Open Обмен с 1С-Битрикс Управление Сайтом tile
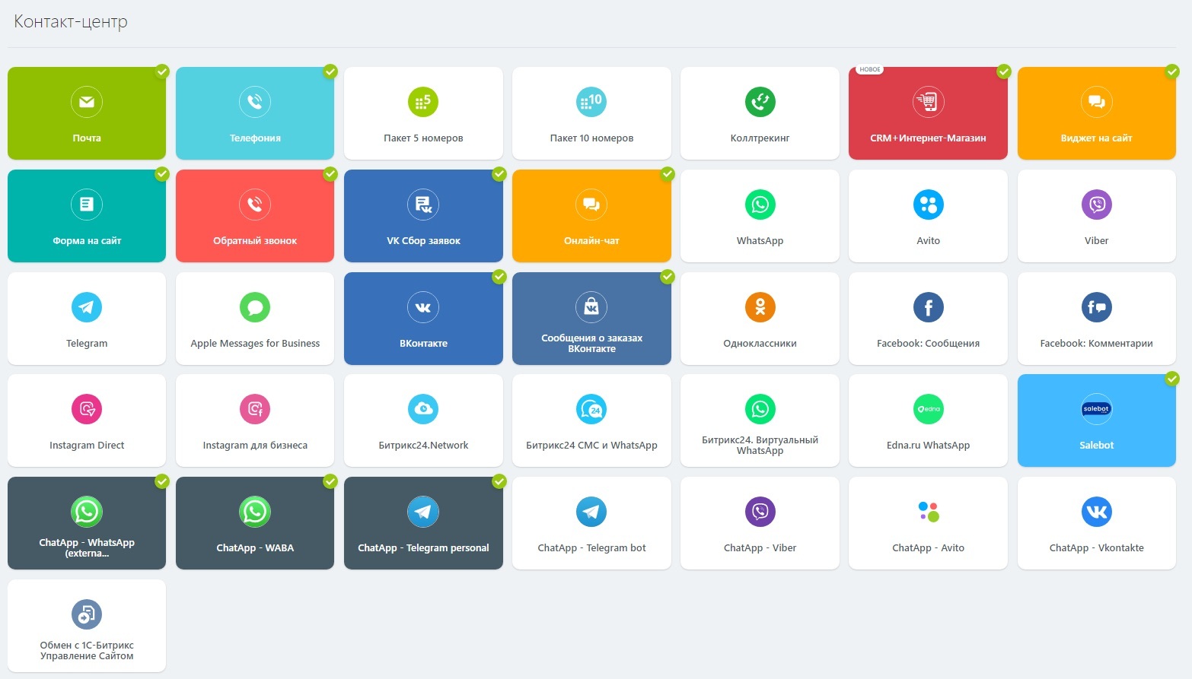The height and width of the screenshot is (679, 1192). click(87, 626)
